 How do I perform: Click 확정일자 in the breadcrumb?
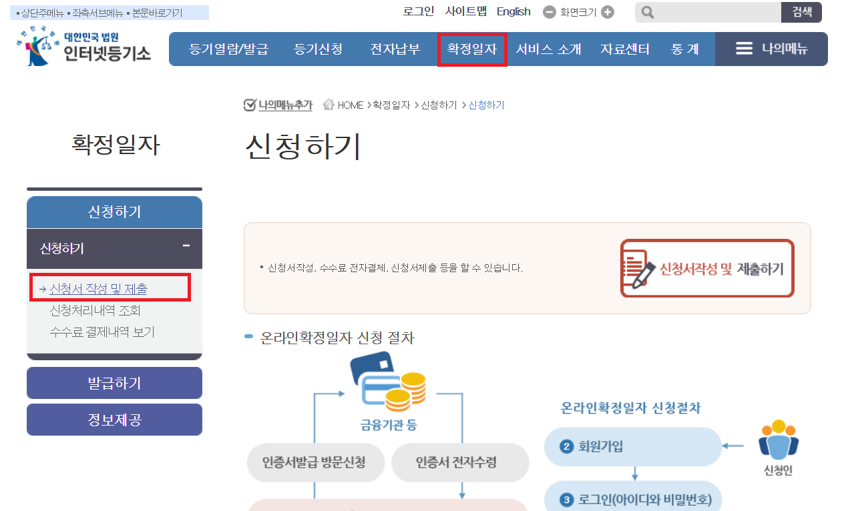391,105
